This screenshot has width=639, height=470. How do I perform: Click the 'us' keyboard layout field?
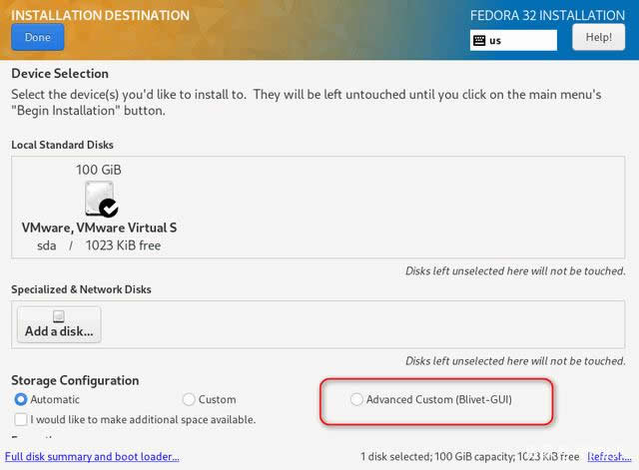tap(521, 41)
